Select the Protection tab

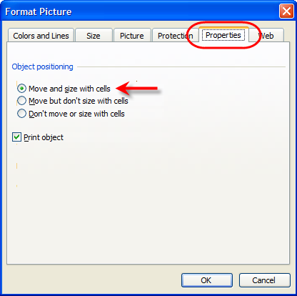coord(176,36)
